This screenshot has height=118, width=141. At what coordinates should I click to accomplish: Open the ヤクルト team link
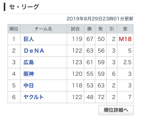34,97
